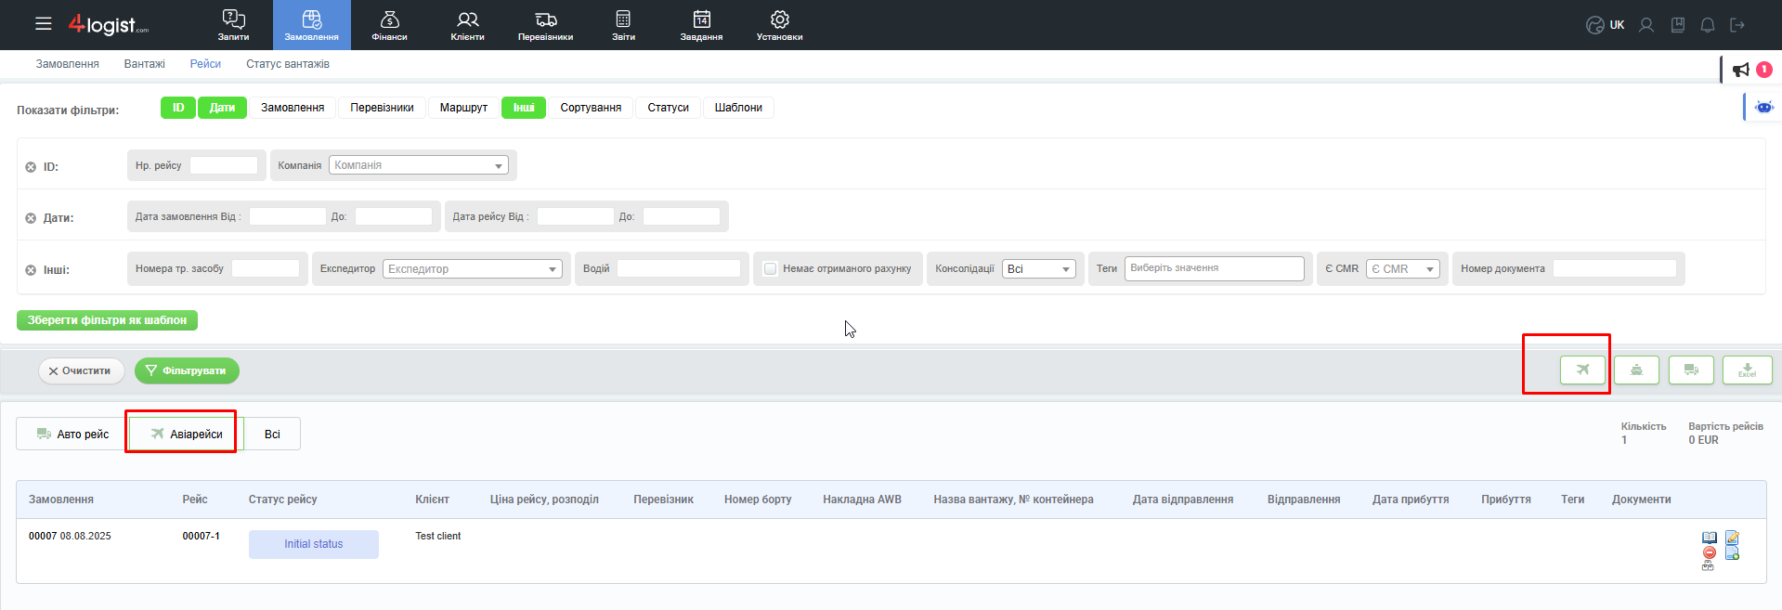Open the Клієнти module

pyautogui.click(x=467, y=25)
